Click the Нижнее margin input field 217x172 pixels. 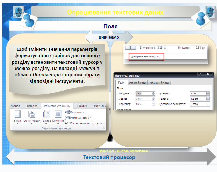pyautogui.click(x=198, y=93)
